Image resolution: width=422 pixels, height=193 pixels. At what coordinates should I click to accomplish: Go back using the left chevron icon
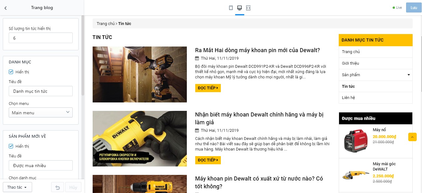5,8
